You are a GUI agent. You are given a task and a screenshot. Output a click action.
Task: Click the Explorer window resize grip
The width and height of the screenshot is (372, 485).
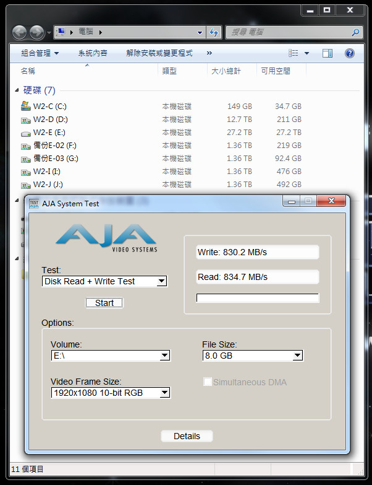(x=360, y=473)
